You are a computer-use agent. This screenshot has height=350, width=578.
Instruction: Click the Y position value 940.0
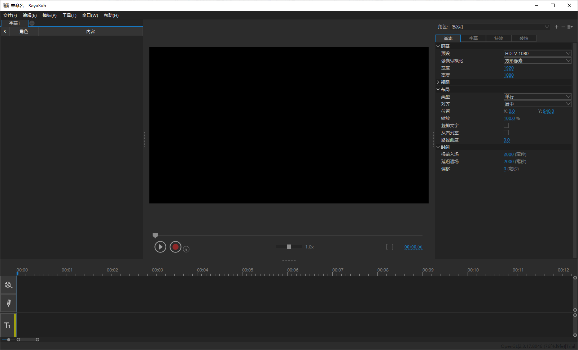point(548,111)
